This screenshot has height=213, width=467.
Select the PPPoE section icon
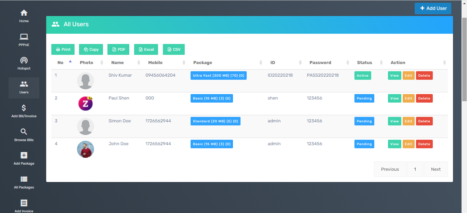[24, 39]
